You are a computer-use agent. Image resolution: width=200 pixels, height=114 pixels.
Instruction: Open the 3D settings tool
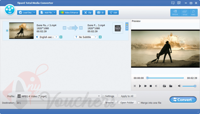pyautogui.click(x=100, y=12)
